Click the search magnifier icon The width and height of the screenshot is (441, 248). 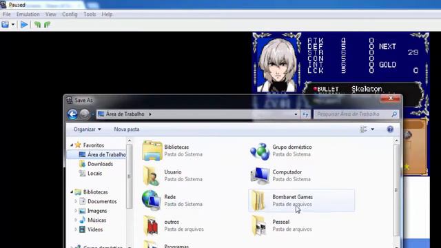[394, 114]
